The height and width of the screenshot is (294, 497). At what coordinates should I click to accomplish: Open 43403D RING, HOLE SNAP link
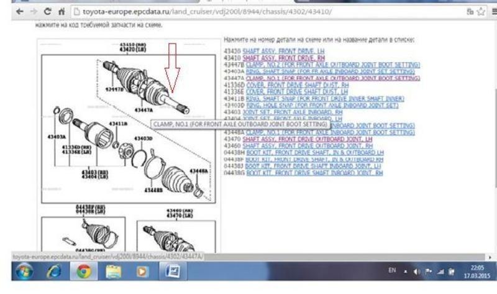click(x=322, y=105)
